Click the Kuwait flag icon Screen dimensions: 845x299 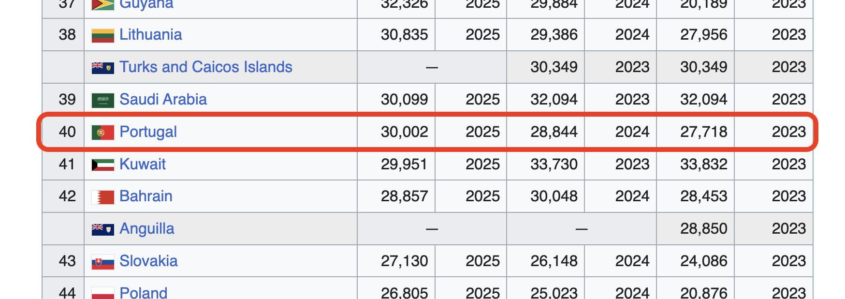(x=102, y=165)
